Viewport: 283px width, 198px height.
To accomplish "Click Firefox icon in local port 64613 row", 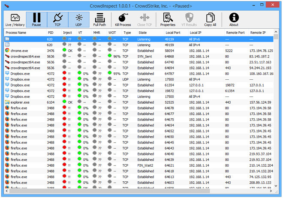I will click(7, 177).
